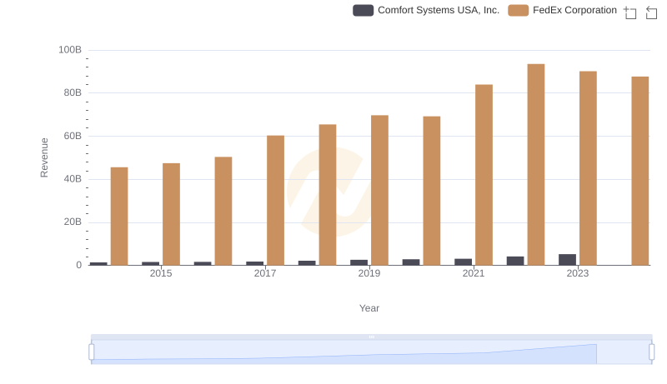Click the x-axis label 2023
Viewport: 667px width, 384px height.
pyautogui.click(x=578, y=273)
